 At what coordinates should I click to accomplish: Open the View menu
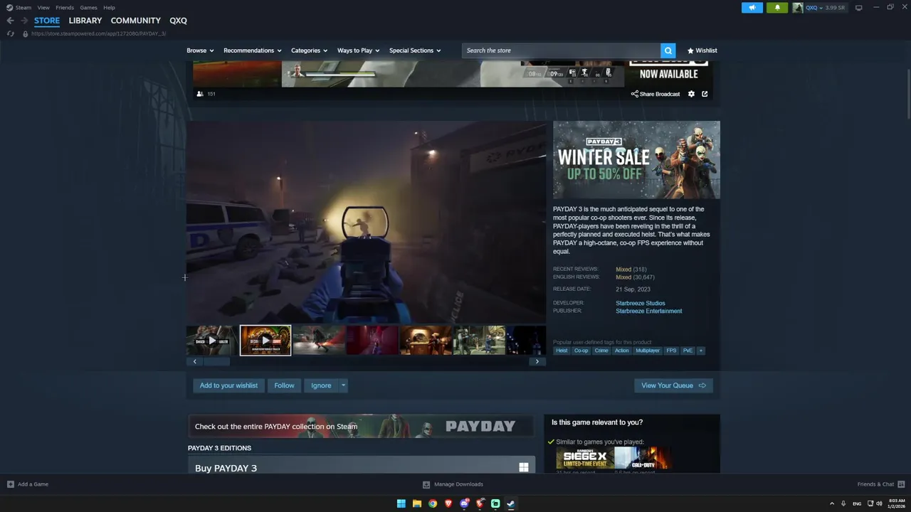pos(43,7)
